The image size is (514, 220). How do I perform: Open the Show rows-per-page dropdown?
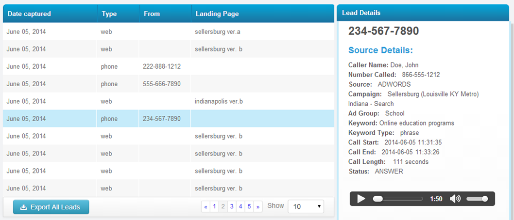click(x=306, y=206)
